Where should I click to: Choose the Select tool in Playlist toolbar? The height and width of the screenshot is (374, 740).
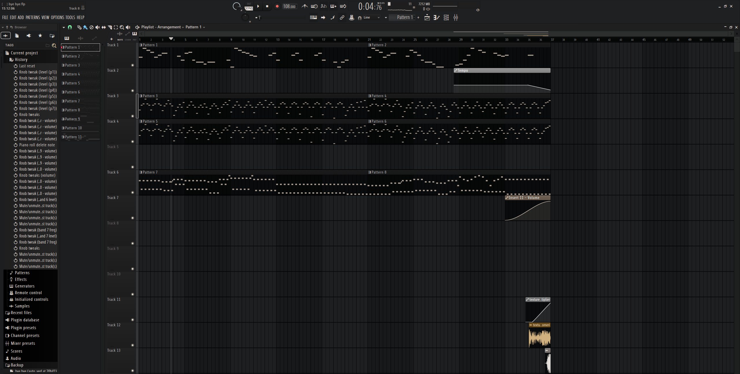tap(116, 27)
